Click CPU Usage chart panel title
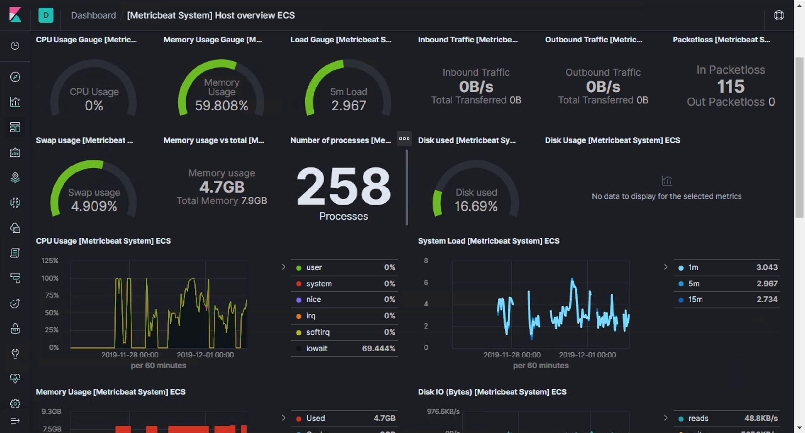The width and height of the screenshot is (805, 433). point(103,241)
